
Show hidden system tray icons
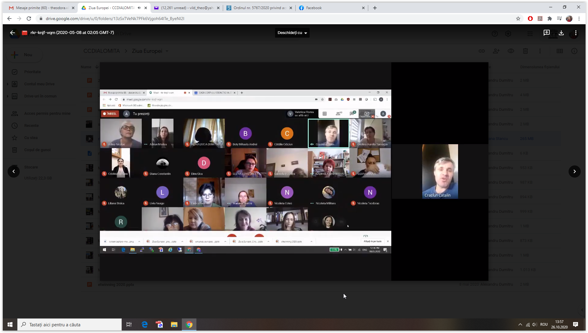tap(520, 325)
